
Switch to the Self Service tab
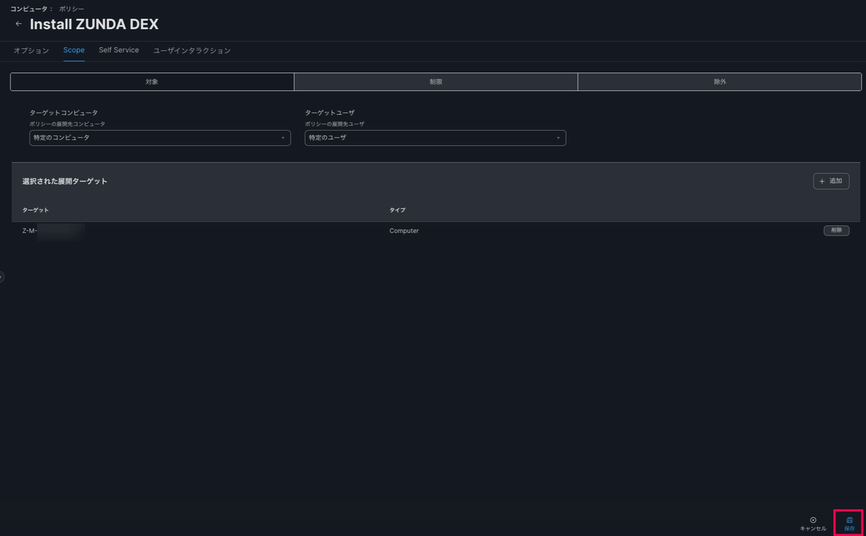click(119, 50)
